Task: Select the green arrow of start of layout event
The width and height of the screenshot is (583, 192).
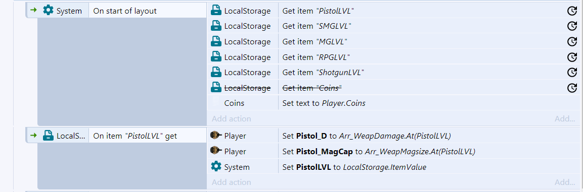Action: (x=33, y=11)
